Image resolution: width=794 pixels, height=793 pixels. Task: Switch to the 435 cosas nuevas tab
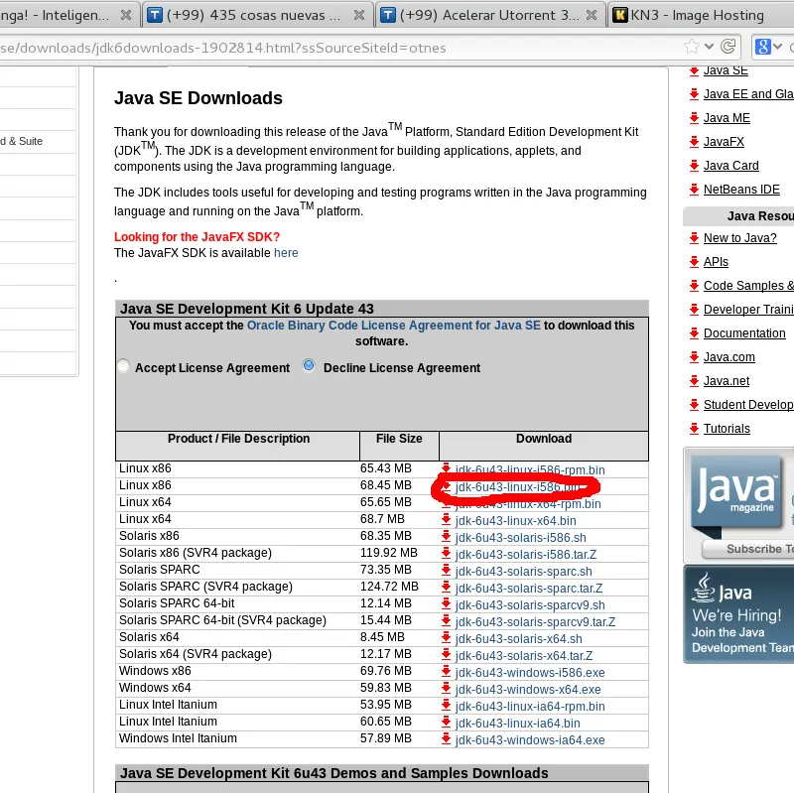coord(257,15)
